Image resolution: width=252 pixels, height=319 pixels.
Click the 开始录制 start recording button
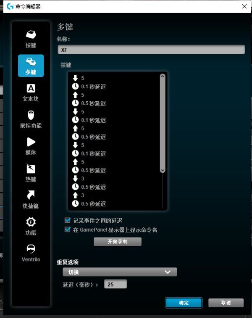[x=117, y=242]
